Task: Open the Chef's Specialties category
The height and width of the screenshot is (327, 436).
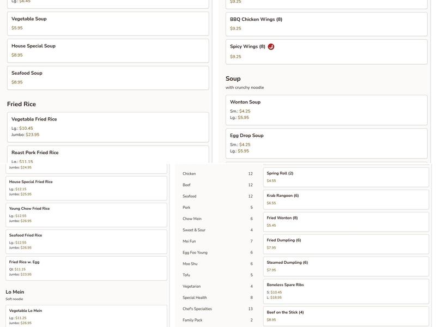Action: click(x=217, y=309)
